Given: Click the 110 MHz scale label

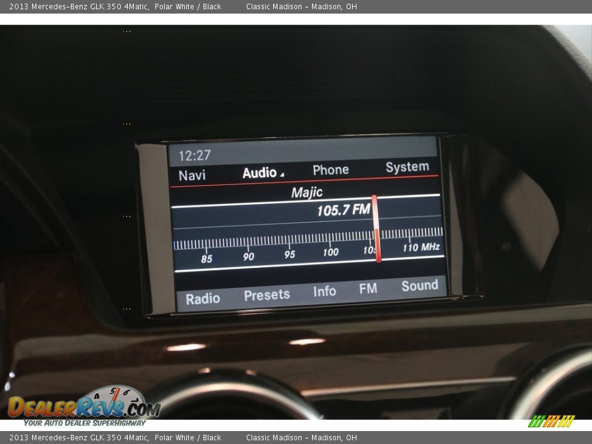Looking at the screenshot, I should (x=421, y=248).
